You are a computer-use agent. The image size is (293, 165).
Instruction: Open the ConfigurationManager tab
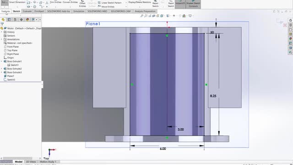15,20
